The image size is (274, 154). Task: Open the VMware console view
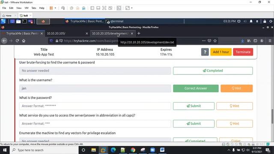[x=119, y=8]
